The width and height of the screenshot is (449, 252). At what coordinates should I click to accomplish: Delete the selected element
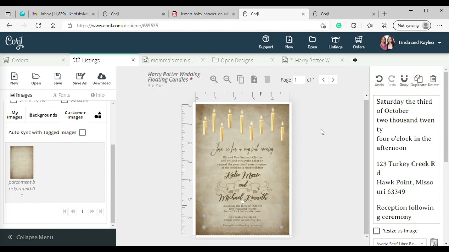(x=433, y=80)
